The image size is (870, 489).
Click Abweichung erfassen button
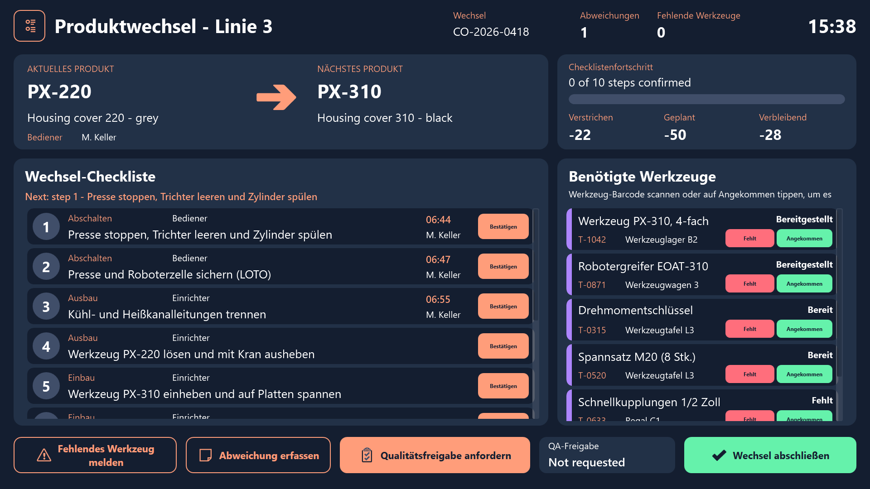click(x=258, y=455)
